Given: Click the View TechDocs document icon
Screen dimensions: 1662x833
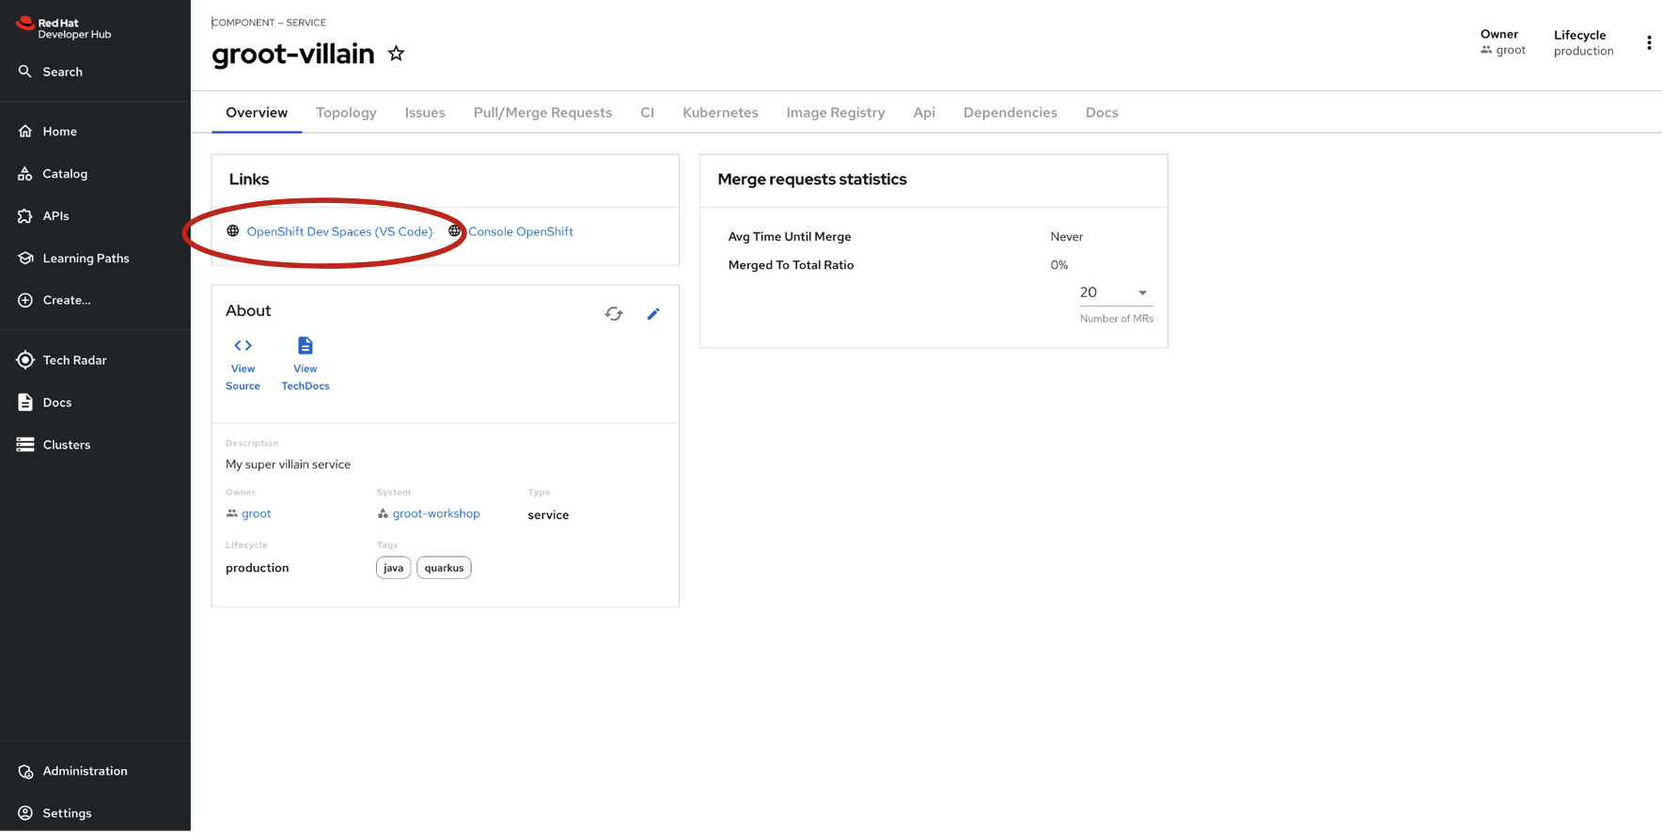Looking at the screenshot, I should 306,346.
